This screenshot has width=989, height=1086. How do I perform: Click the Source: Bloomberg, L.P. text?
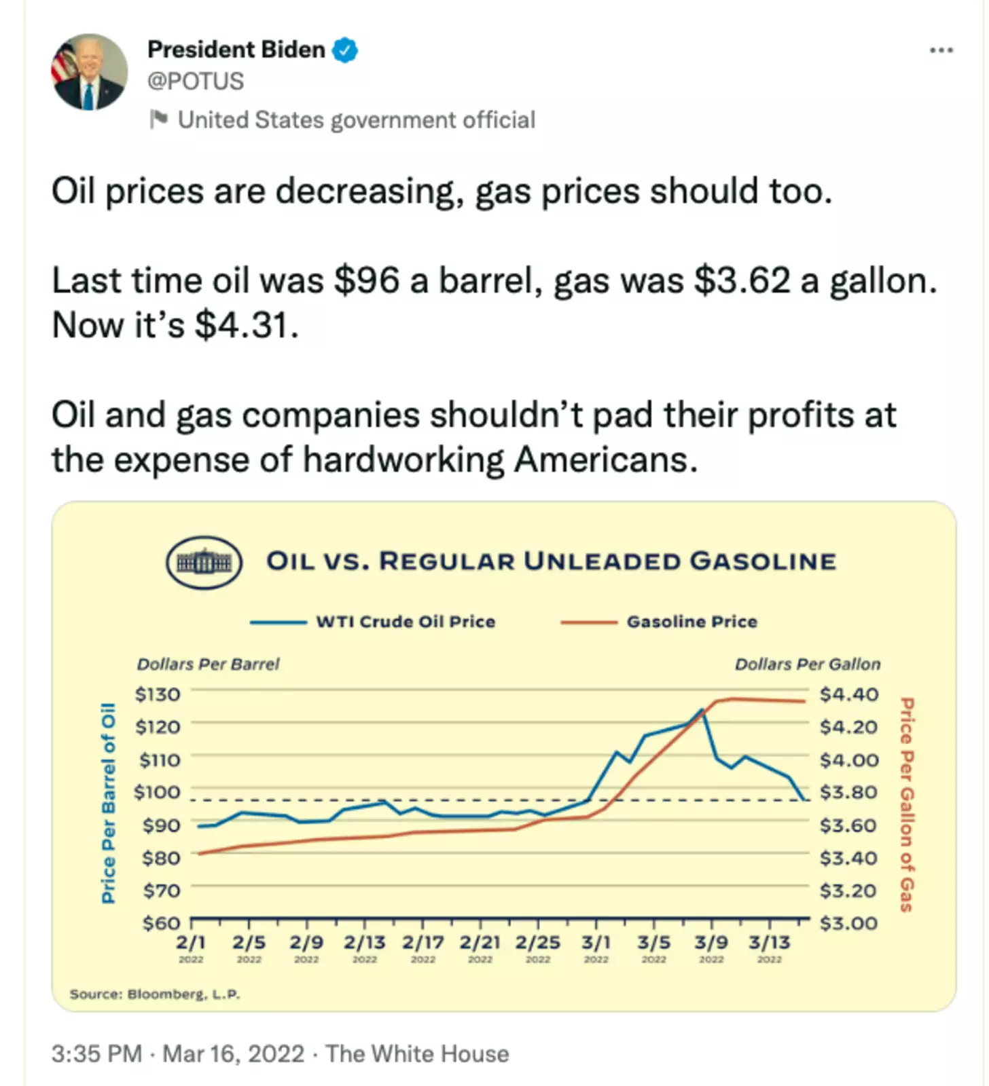[155, 994]
